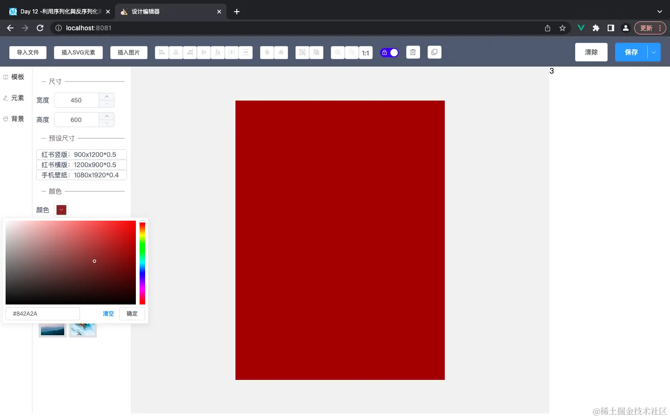Click the 清除 button to clear the canvas

[591, 52]
